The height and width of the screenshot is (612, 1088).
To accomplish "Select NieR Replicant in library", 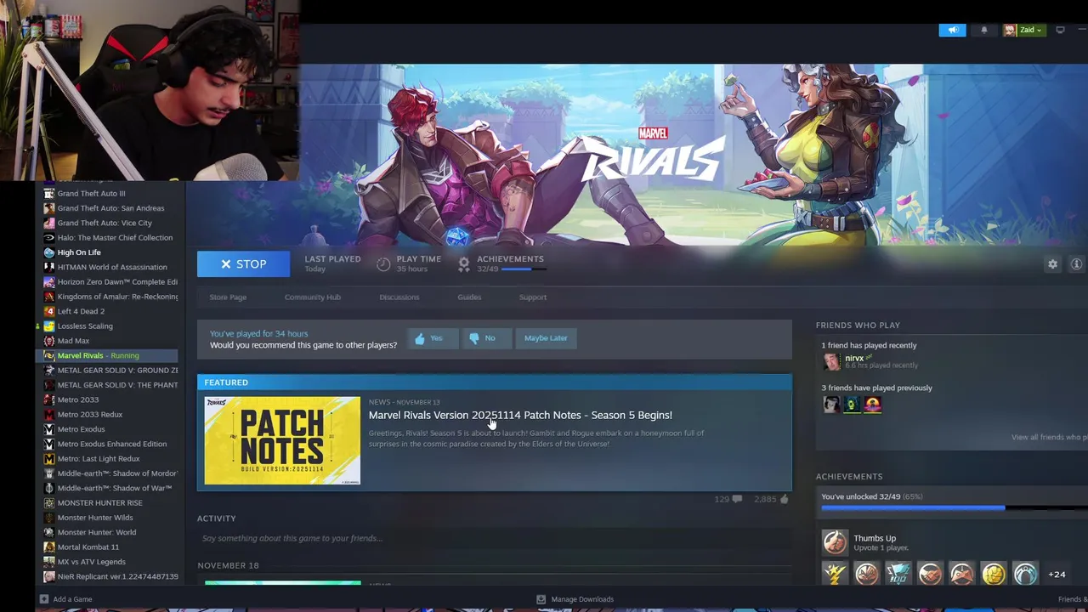I will 110,576.
